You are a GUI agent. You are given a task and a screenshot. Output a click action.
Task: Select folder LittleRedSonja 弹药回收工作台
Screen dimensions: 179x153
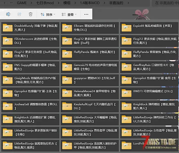[x=149, y=119]
